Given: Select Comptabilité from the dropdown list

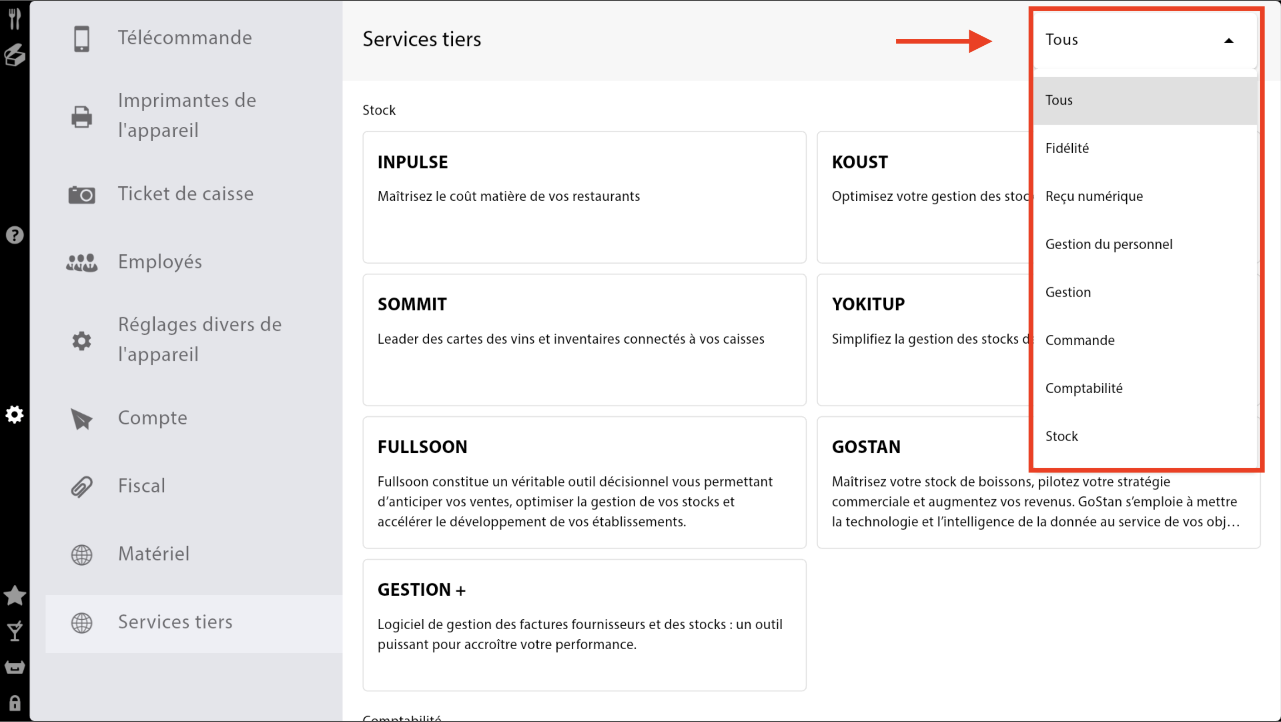Looking at the screenshot, I should tap(1084, 388).
